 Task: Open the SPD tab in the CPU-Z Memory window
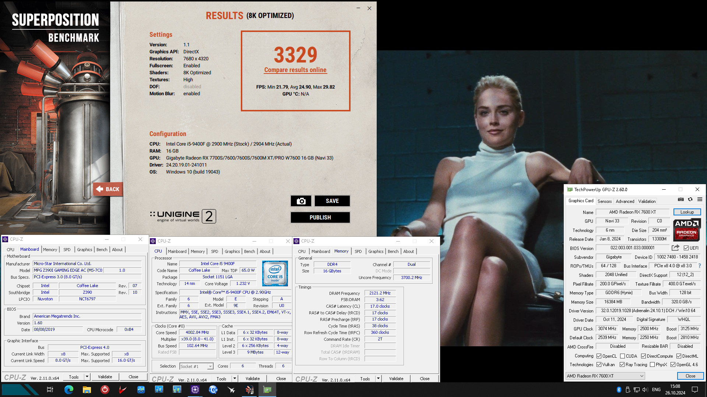[x=358, y=251]
